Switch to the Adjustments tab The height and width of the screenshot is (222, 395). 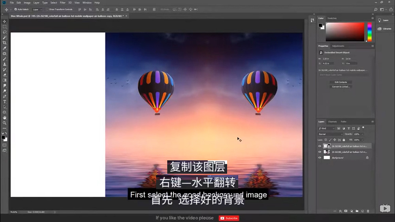[x=338, y=46]
